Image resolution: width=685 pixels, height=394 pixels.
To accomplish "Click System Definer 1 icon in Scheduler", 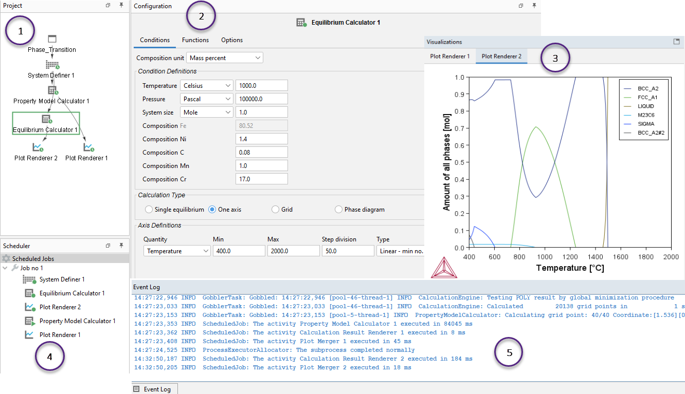I will tap(29, 279).
